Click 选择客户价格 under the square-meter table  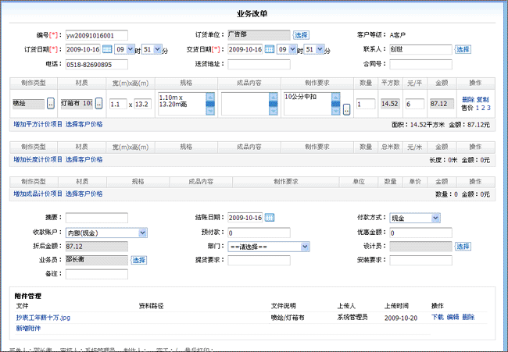tap(84, 124)
